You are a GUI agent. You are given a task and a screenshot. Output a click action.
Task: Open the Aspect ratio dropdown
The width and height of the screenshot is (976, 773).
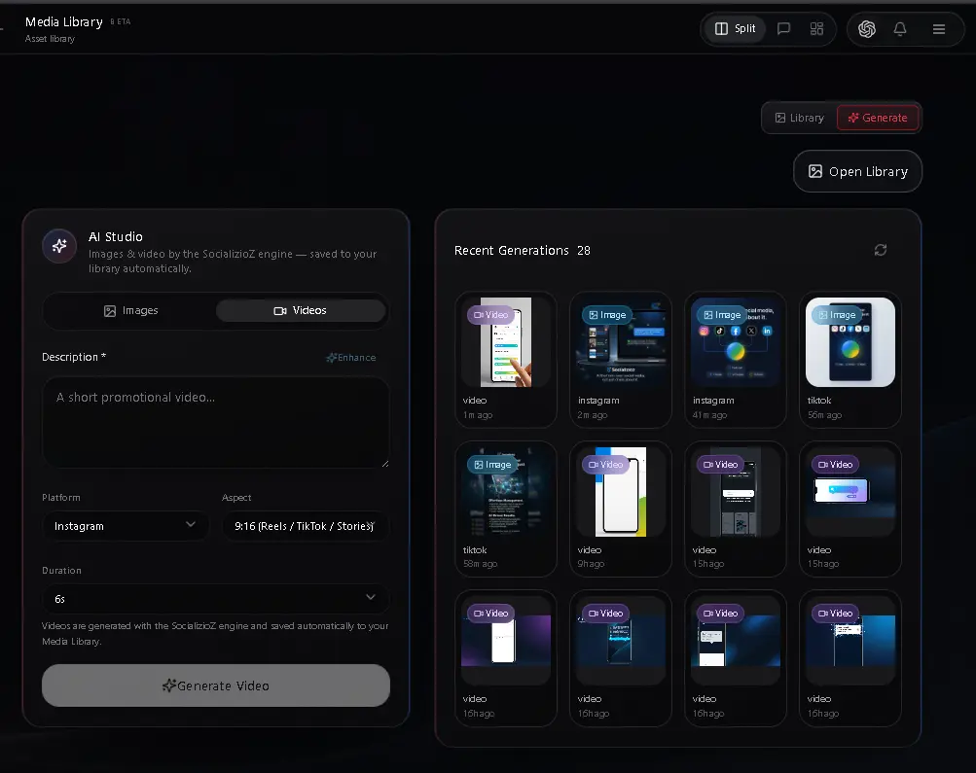pos(305,526)
